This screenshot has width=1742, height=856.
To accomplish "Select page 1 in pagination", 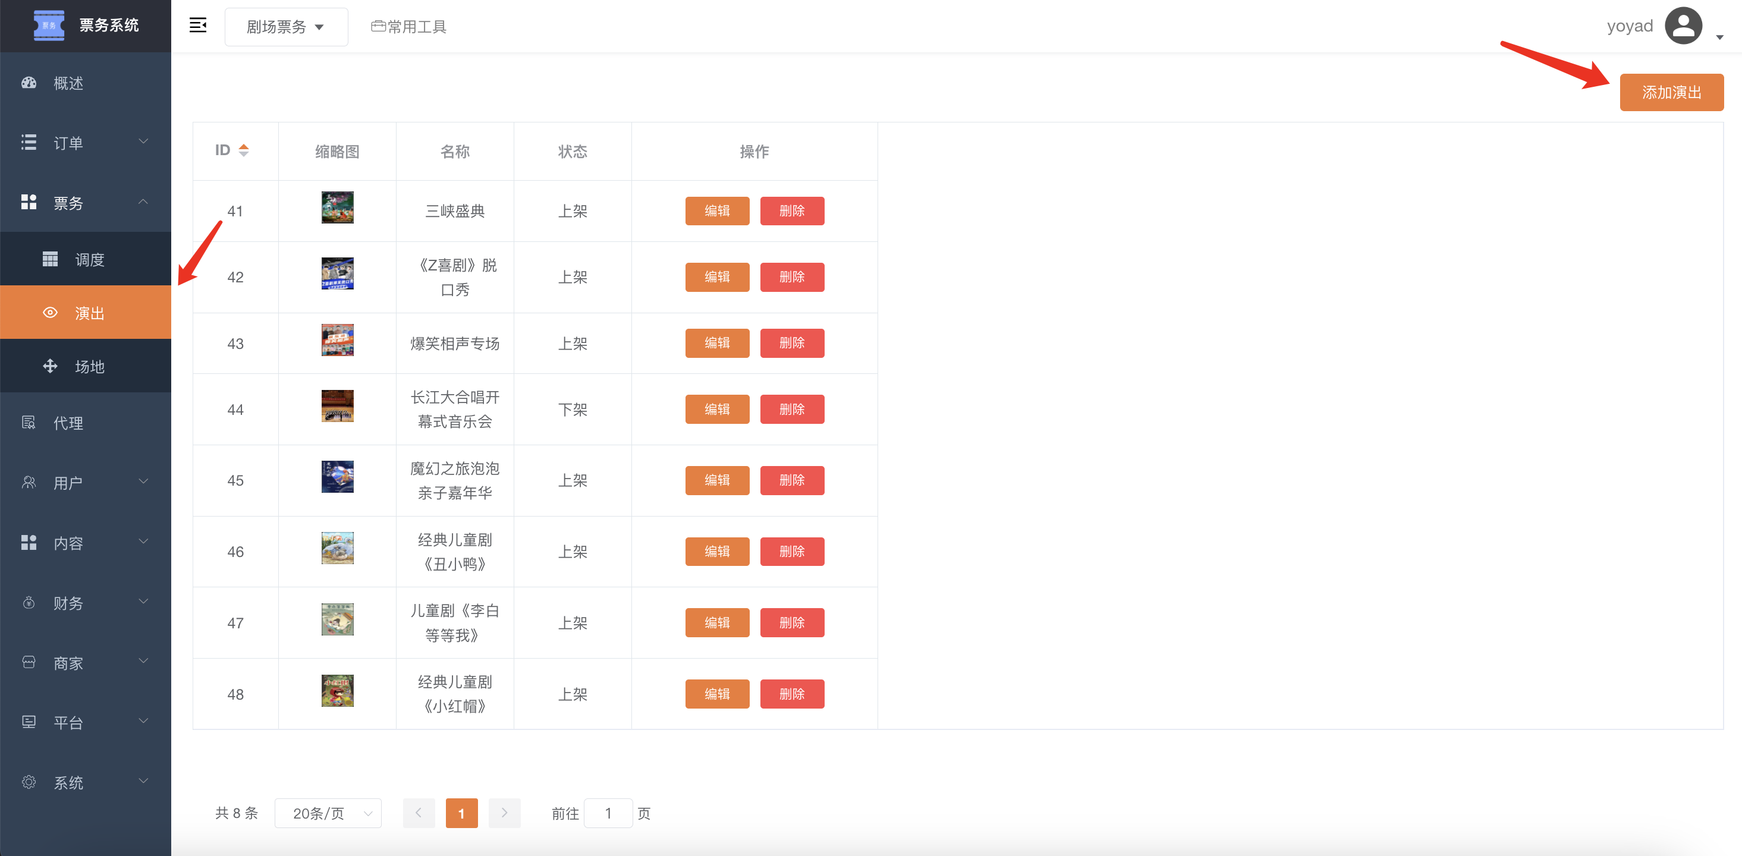I will [462, 813].
